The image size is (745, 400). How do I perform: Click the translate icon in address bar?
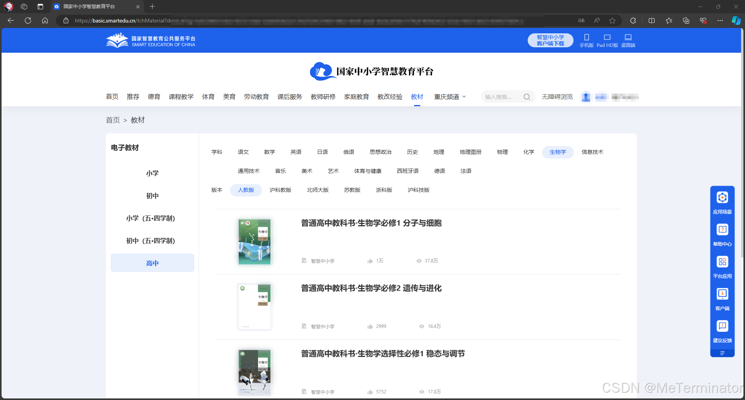point(581,21)
